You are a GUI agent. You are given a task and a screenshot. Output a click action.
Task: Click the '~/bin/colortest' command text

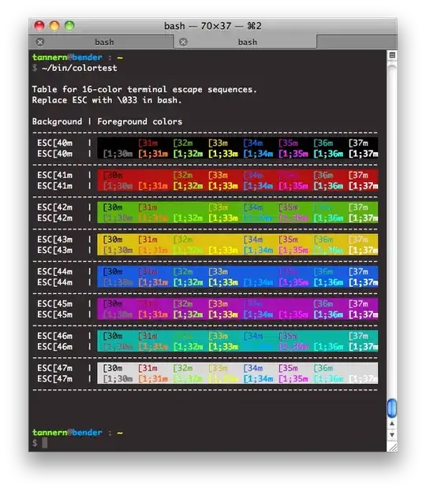80,68
